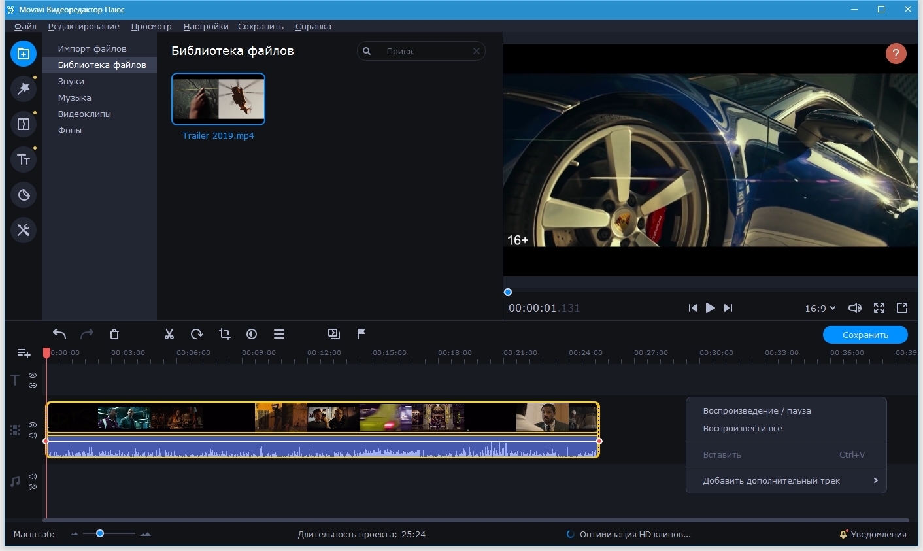Screen dimensions: 923x551
Task: Open the Filters magic wand panel
Action: [23, 89]
